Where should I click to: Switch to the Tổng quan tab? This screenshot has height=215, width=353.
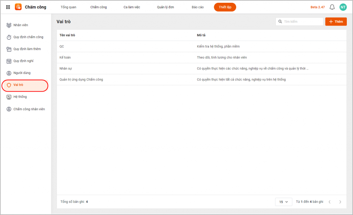coord(68,7)
